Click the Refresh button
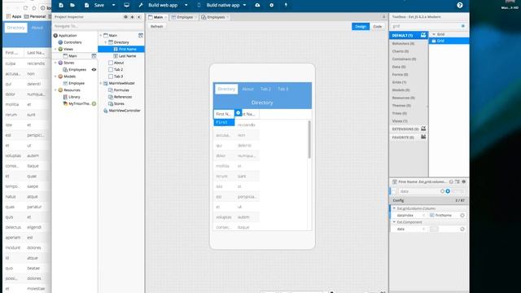 157,26
